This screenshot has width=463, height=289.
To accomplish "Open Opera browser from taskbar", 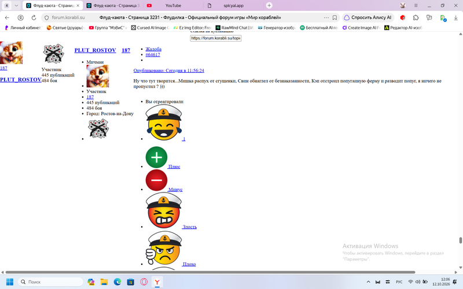I will (x=144, y=282).
